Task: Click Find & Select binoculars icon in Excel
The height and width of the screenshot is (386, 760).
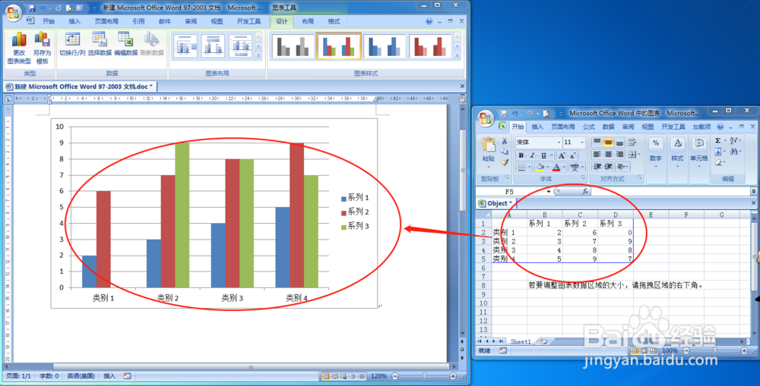Action: [734, 152]
